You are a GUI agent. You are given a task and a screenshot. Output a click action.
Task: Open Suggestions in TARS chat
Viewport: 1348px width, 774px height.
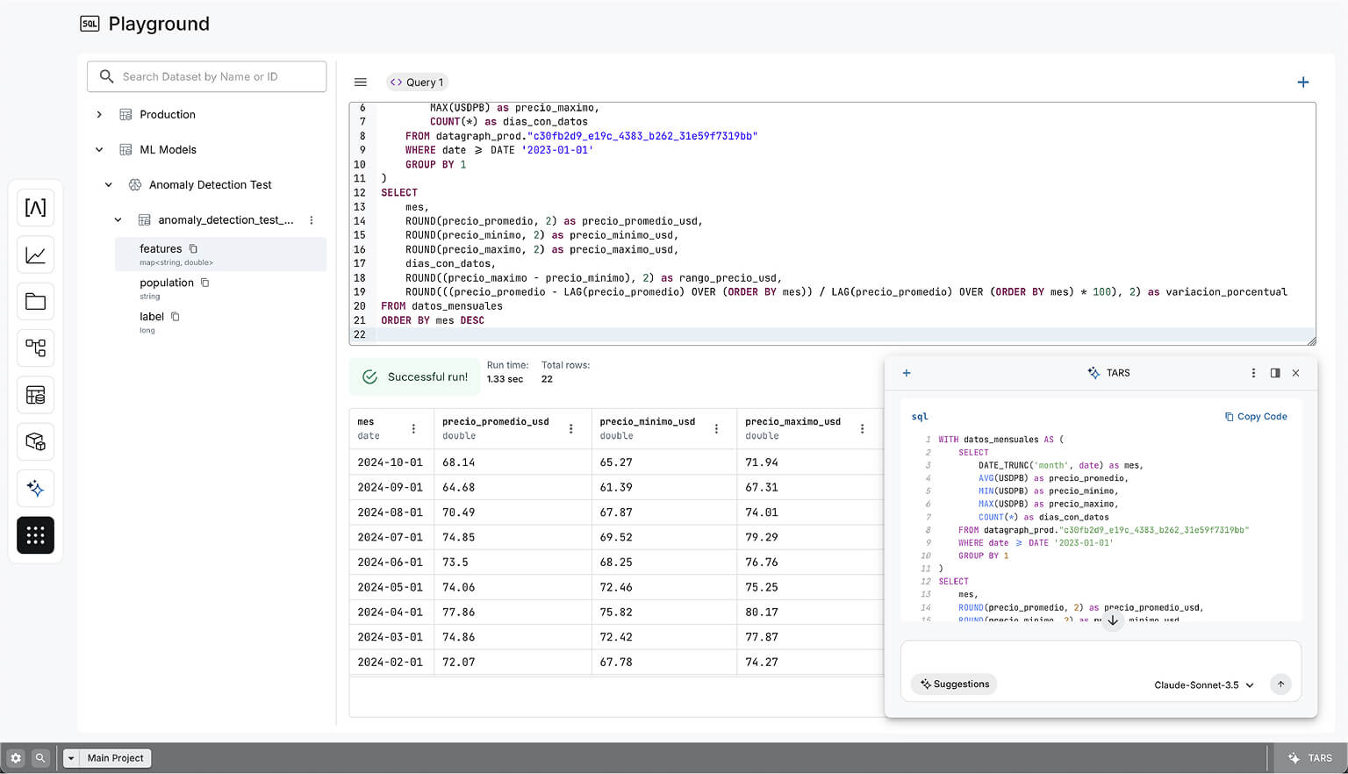click(x=954, y=684)
